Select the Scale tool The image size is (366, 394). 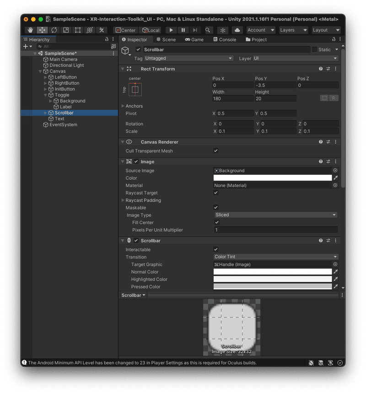point(66,30)
